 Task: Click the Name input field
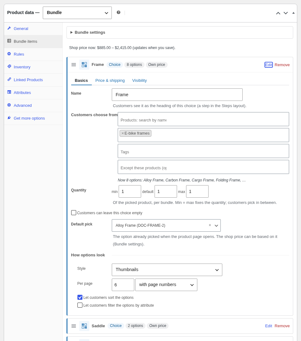[x=177, y=95]
